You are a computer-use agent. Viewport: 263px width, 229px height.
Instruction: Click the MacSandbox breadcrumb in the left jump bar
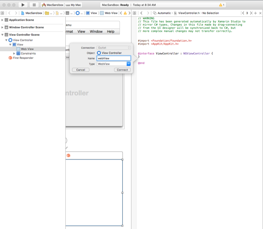[32, 13]
